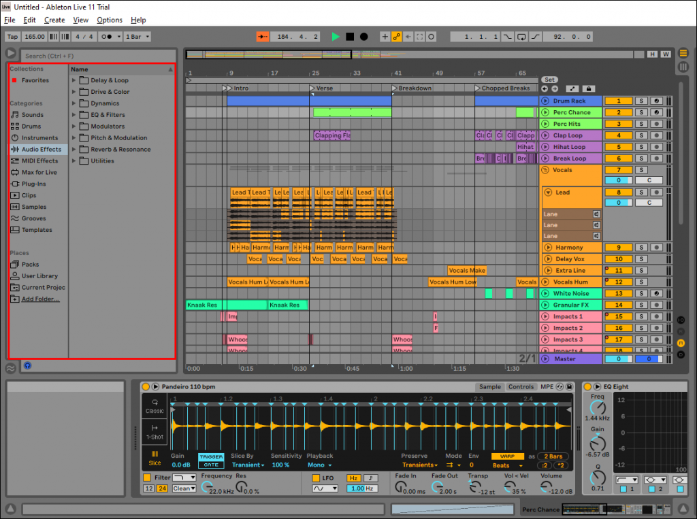
Task: Switch to Controls tab in Simpler
Action: click(521, 387)
